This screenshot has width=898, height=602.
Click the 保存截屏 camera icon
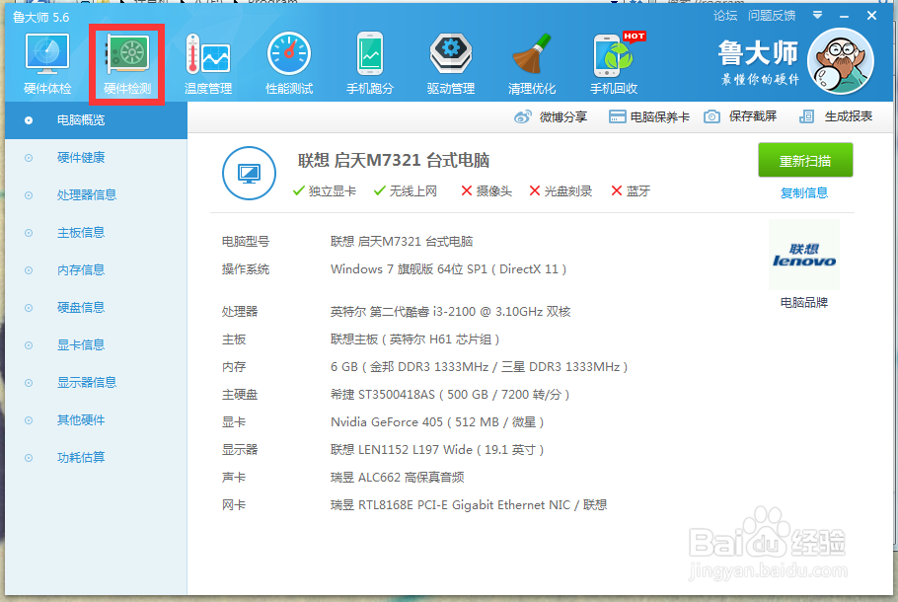[x=711, y=116]
